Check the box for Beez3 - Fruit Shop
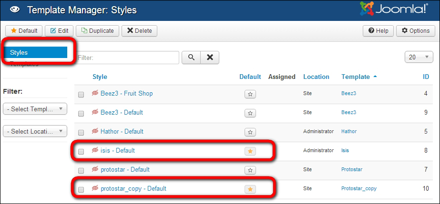The width and height of the screenshot is (440, 204). (x=81, y=95)
